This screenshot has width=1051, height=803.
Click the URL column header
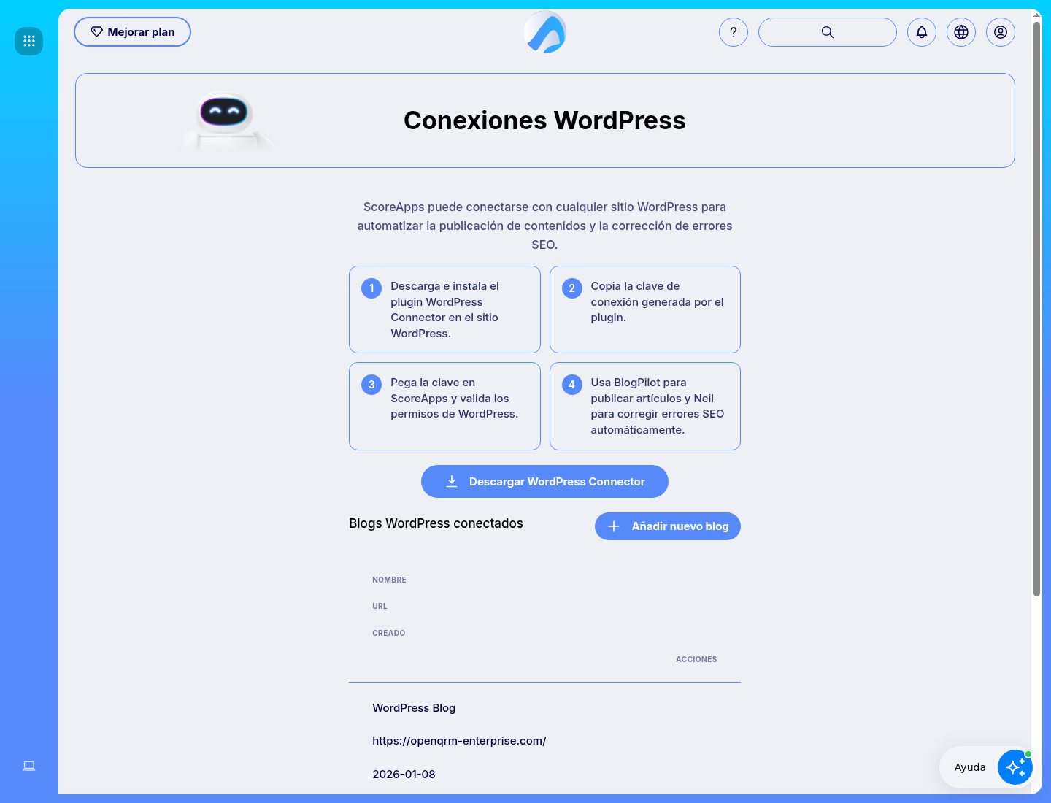click(x=380, y=606)
